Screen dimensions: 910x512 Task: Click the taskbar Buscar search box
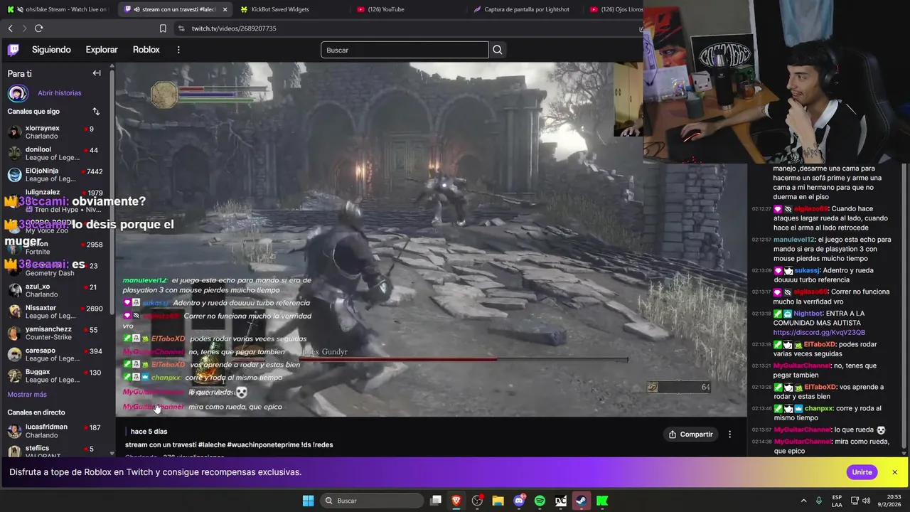371,501
